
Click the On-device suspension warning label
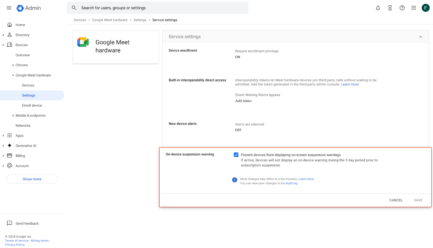click(x=190, y=154)
